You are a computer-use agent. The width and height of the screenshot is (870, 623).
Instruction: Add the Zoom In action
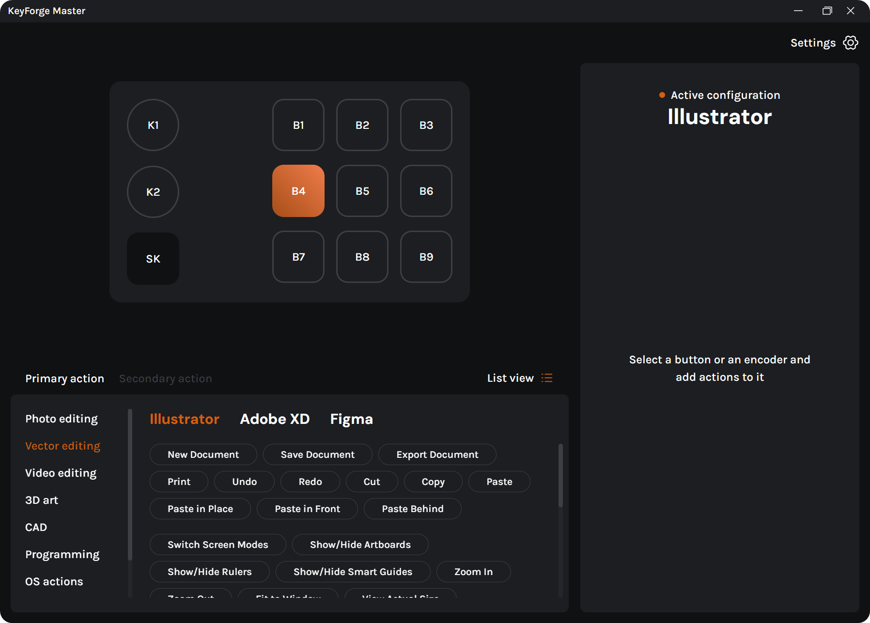(474, 572)
